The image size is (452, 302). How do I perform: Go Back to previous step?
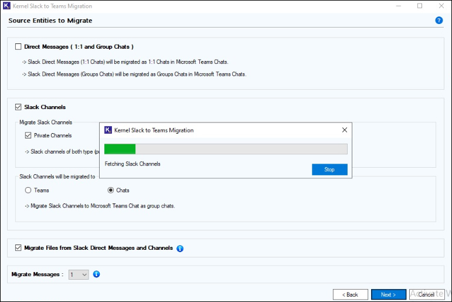[x=350, y=294]
